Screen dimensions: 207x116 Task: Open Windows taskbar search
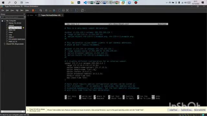(x=9, y=3)
